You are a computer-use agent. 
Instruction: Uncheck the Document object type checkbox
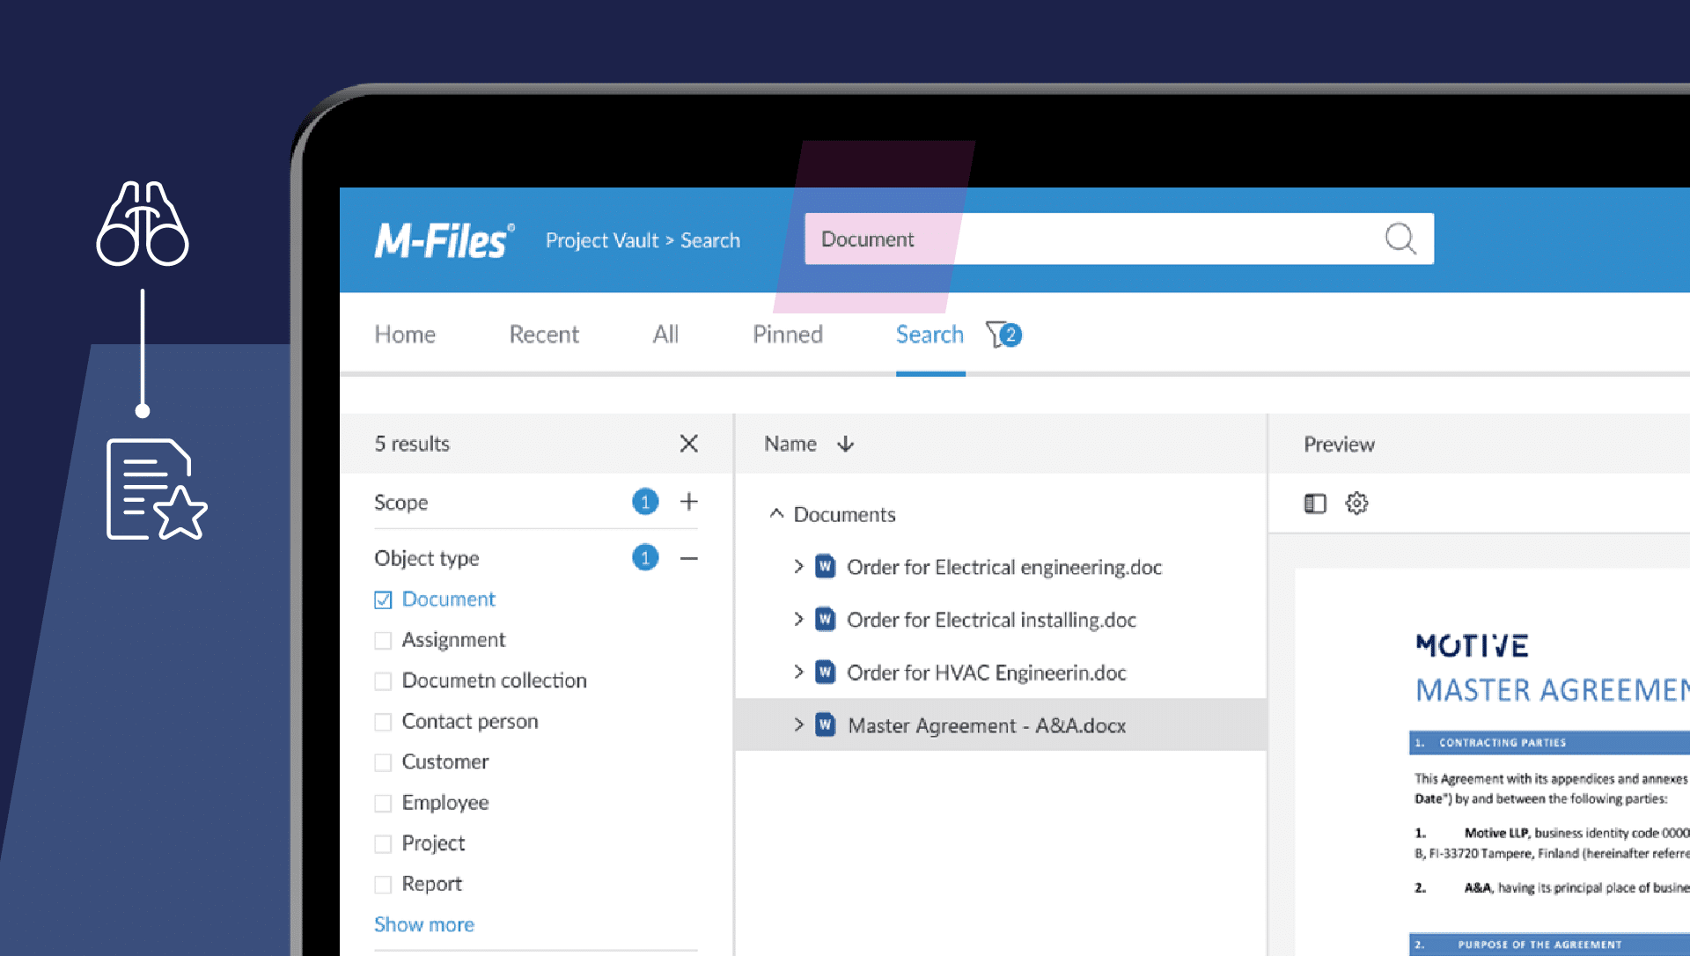(x=383, y=599)
